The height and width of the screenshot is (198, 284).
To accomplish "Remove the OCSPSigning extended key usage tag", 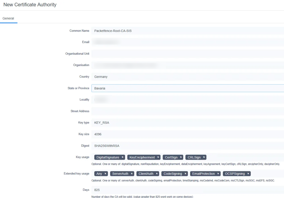I will click(x=248, y=173).
